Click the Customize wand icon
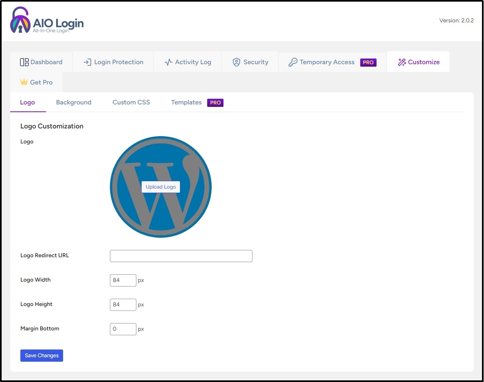The height and width of the screenshot is (382, 484). (x=402, y=62)
